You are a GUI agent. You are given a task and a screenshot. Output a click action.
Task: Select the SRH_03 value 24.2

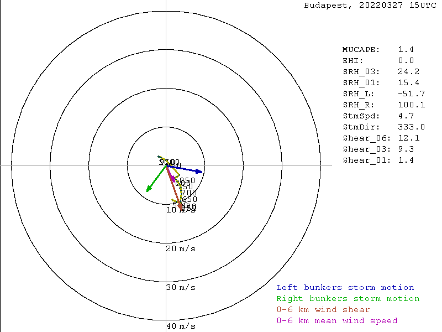coord(409,72)
